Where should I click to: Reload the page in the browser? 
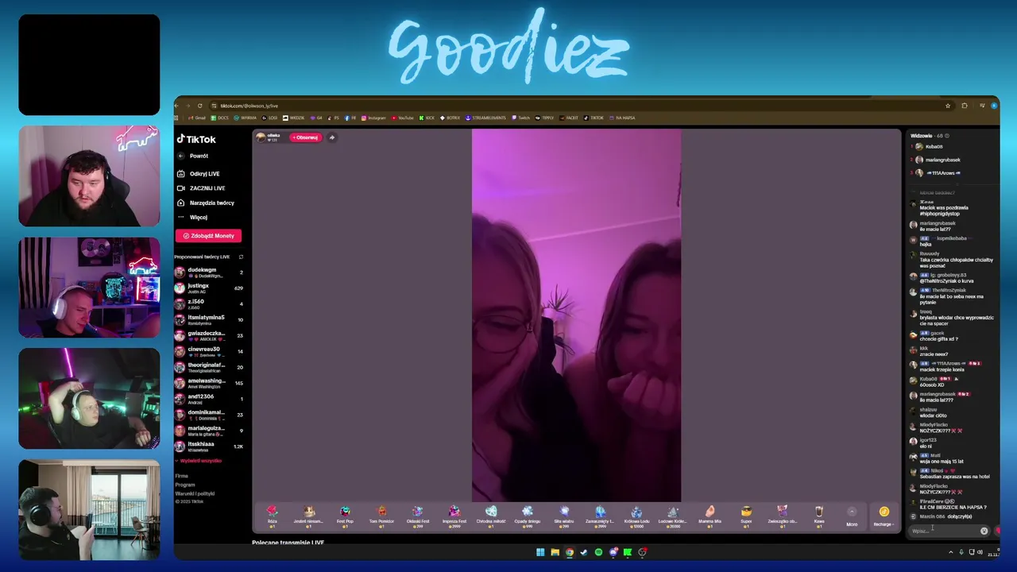pyautogui.click(x=199, y=106)
